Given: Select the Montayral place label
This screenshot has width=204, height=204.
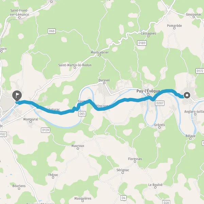Looking at the screenshot, I should [x=31, y=119].
